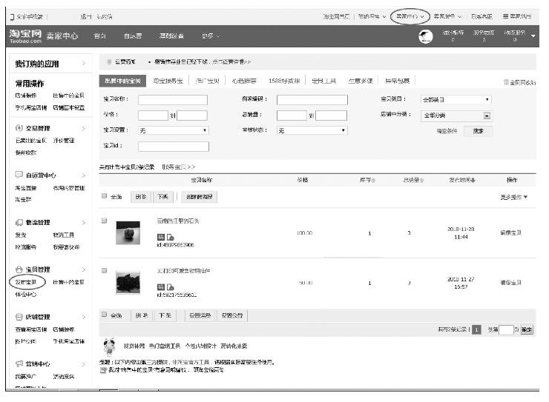
Task: Open the 更多操作 dropdown
Action: click(x=514, y=198)
